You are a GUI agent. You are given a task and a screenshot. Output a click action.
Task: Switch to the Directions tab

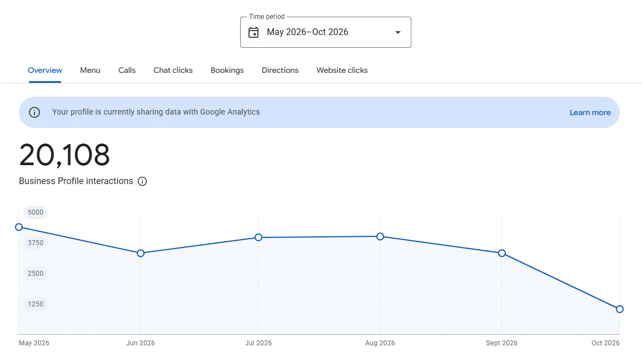[280, 71]
